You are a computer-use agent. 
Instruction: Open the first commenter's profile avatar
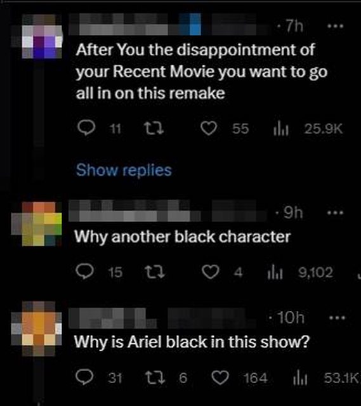click(43, 36)
